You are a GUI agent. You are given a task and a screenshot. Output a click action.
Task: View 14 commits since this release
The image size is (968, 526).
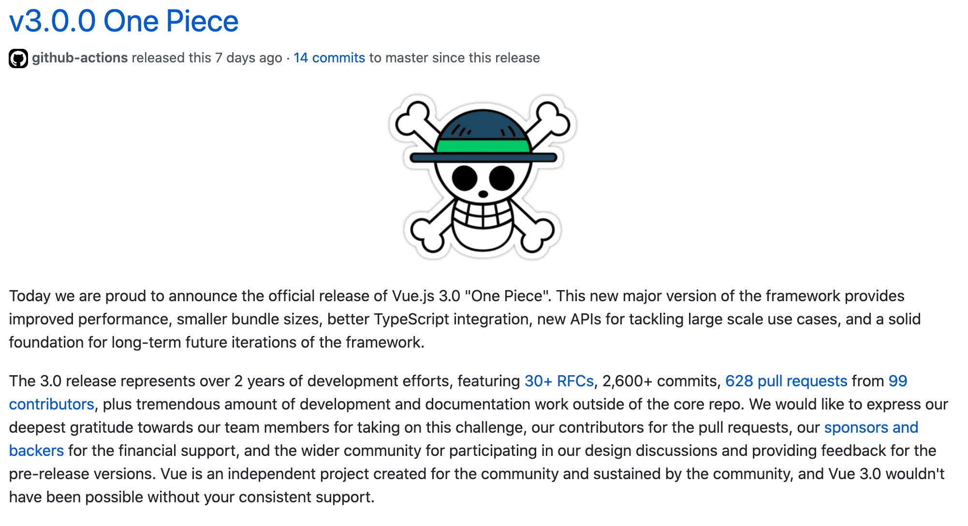pos(329,58)
